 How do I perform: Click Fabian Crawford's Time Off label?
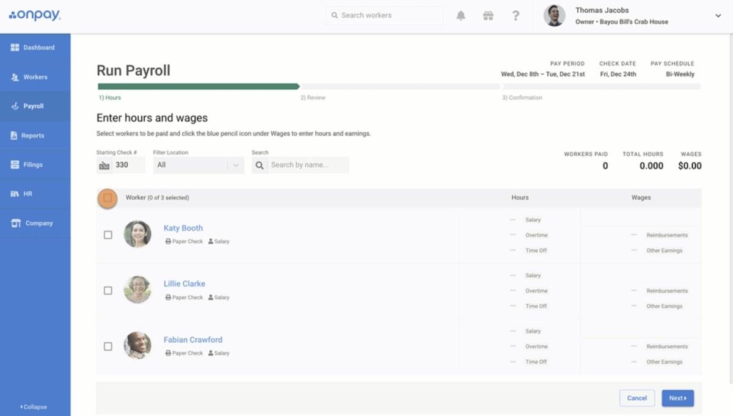click(536, 362)
